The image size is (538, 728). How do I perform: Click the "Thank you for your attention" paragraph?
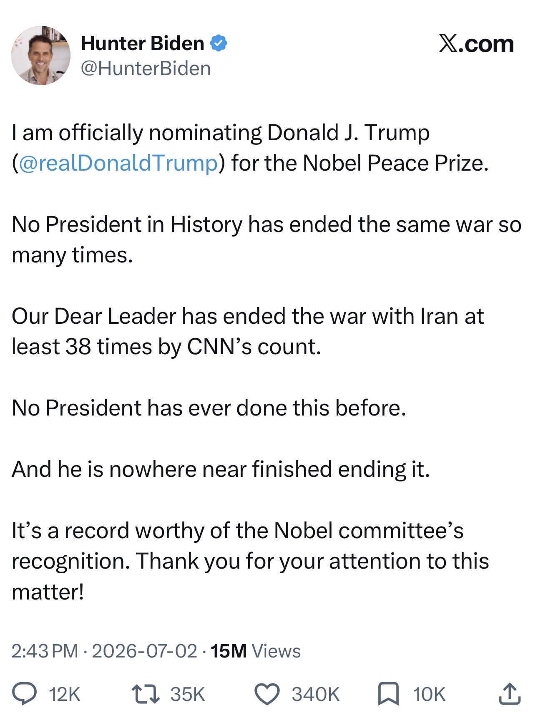coord(250,561)
